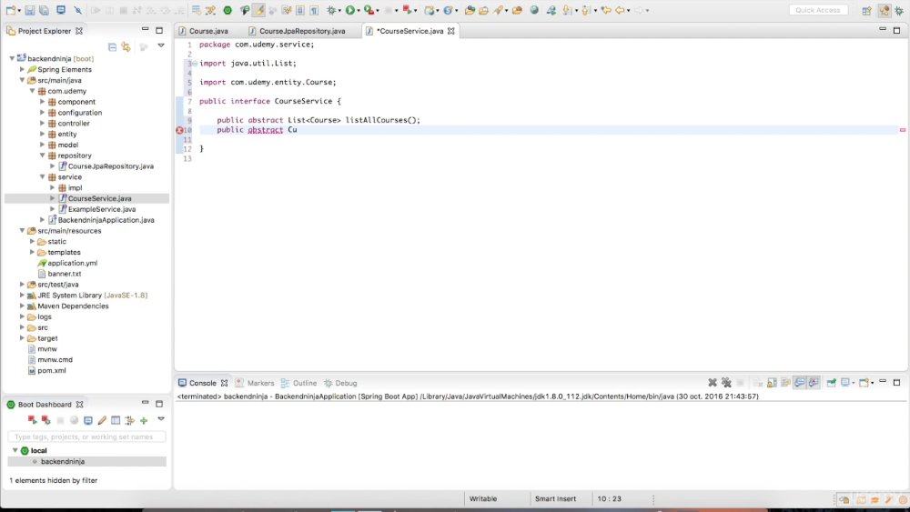Collapse the local node in Boot Dashboard

pos(15,450)
